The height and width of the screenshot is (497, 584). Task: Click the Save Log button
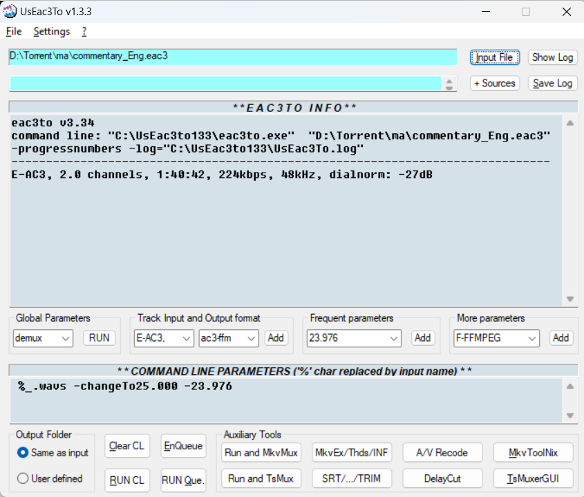coord(552,84)
